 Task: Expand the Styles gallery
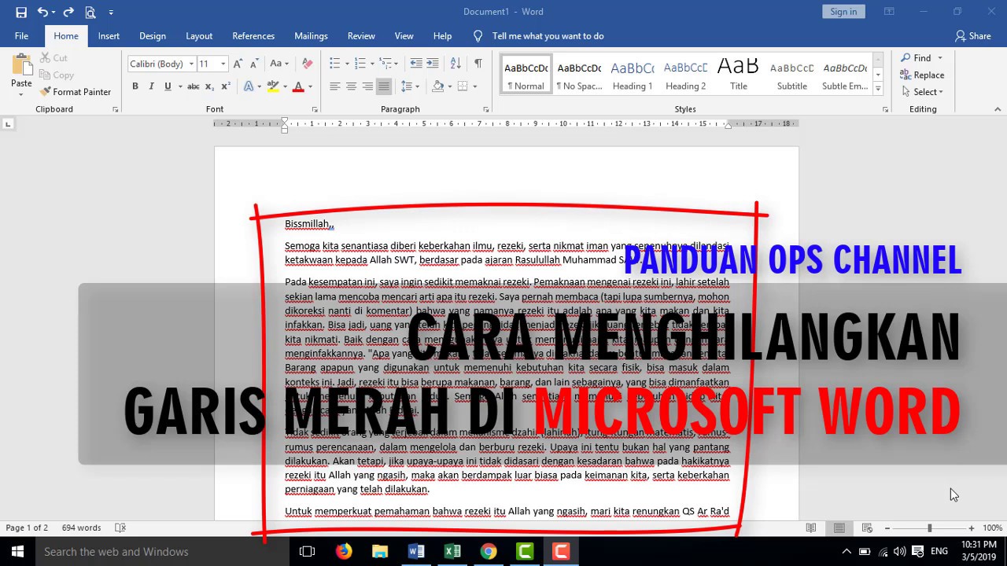[x=879, y=89]
